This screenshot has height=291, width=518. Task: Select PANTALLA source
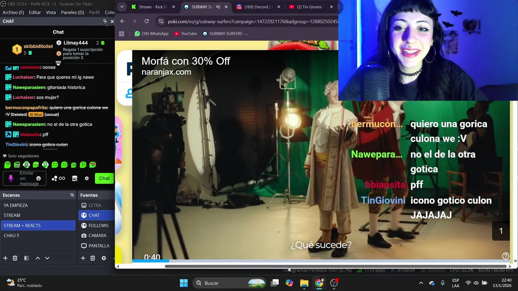[x=97, y=246]
